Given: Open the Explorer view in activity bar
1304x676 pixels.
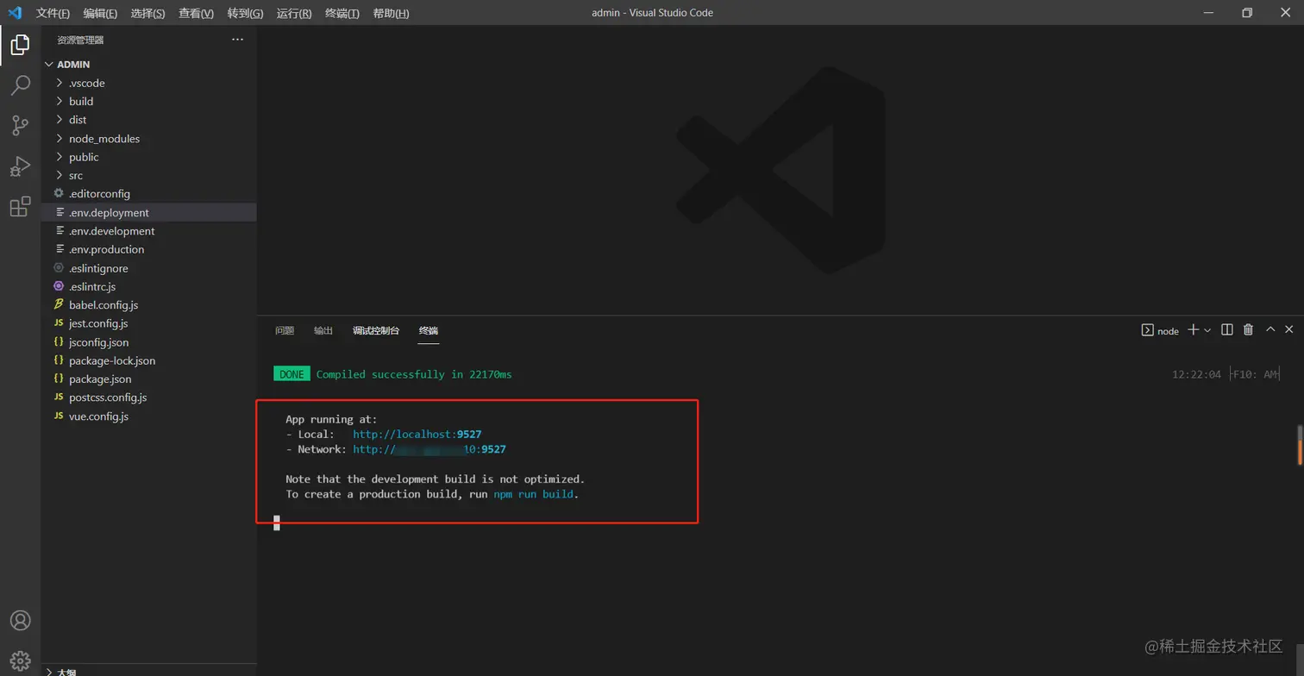Looking at the screenshot, I should [20, 44].
